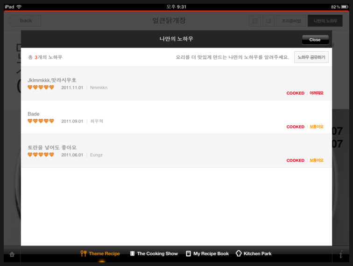Click the heart rating on 토란을 review
The height and width of the screenshot is (266, 353).
[x=41, y=155]
